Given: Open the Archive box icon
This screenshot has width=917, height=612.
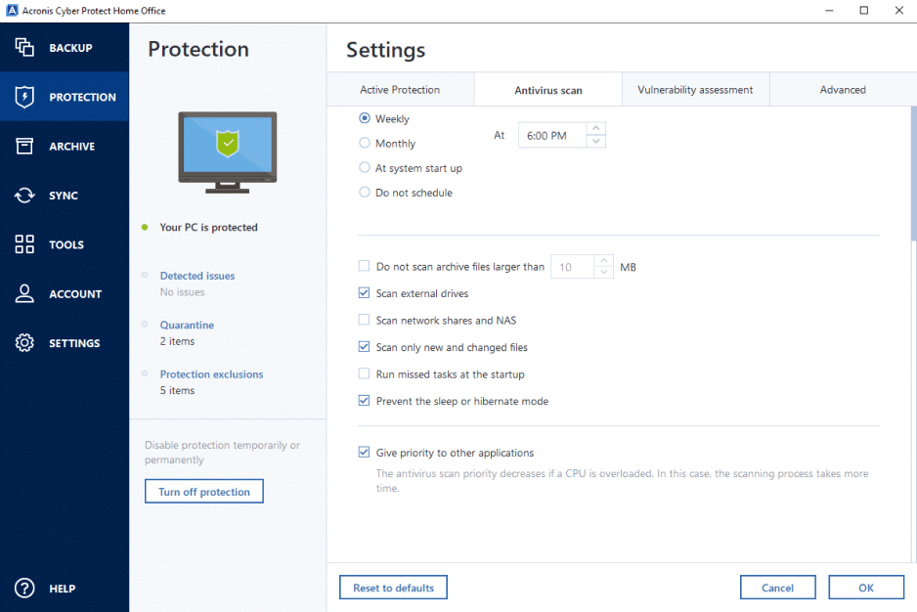Looking at the screenshot, I should click(x=24, y=147).
